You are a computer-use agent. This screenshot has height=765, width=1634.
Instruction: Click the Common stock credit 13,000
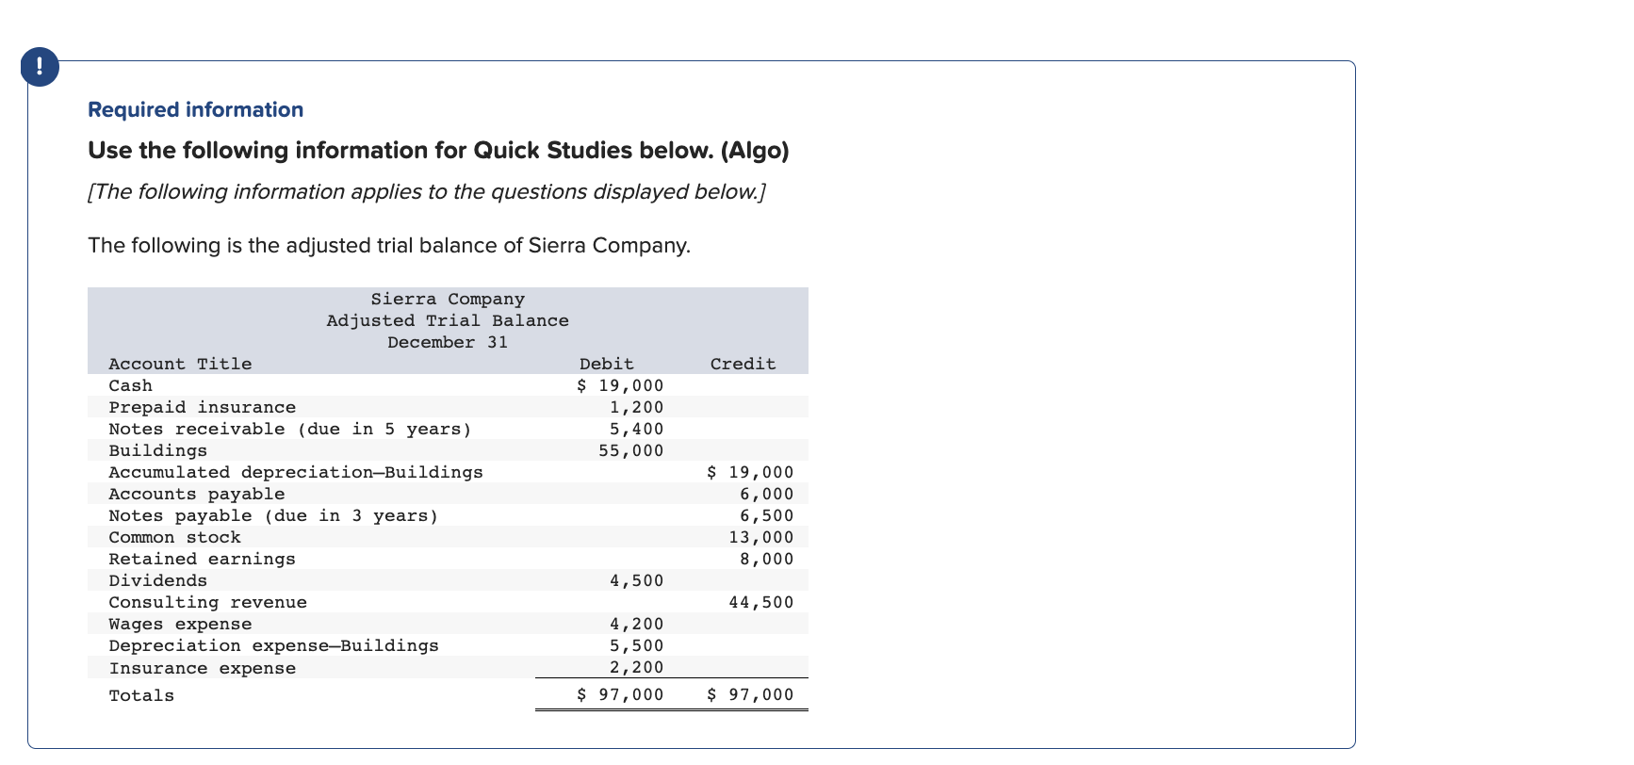click(760, 537)
